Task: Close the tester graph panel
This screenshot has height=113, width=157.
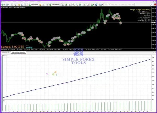Action: point(1,55)
